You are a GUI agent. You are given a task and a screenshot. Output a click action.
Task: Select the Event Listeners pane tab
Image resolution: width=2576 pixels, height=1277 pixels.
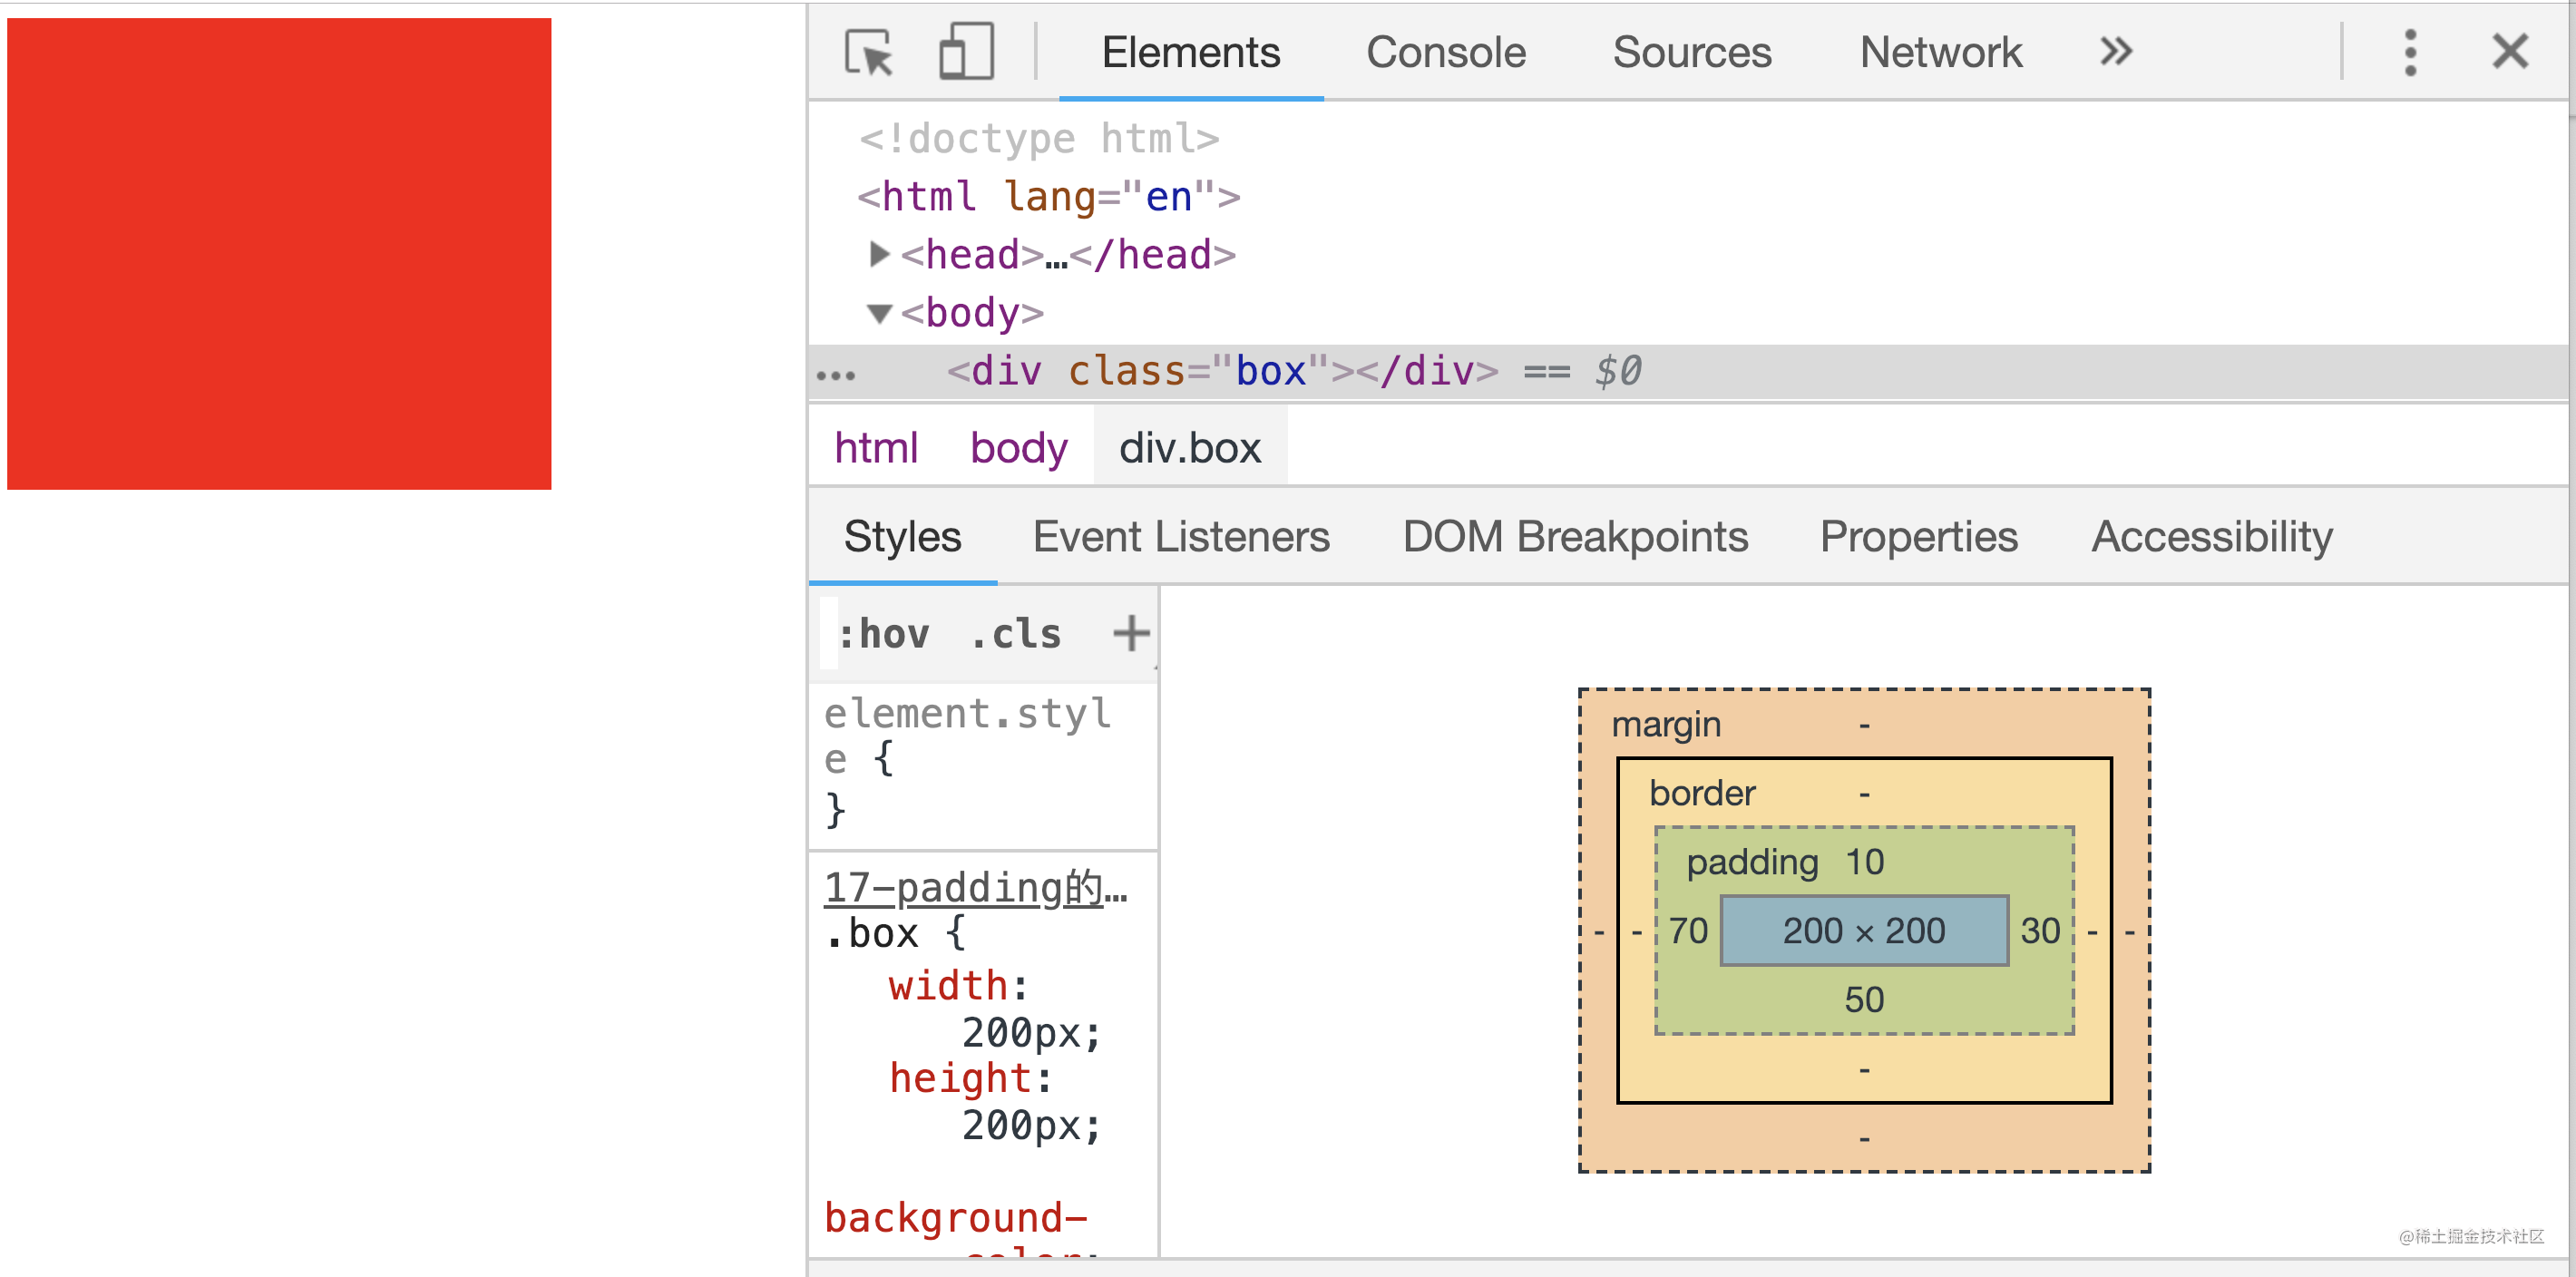[1181, 537]
